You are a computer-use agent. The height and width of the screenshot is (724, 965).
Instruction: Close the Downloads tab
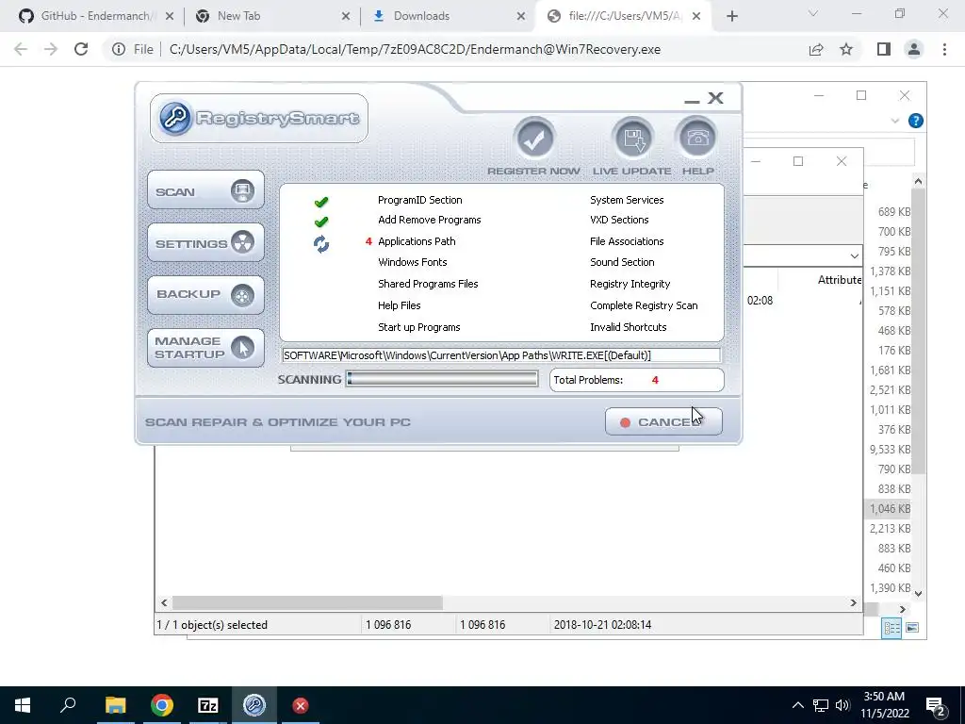(520, 16)
